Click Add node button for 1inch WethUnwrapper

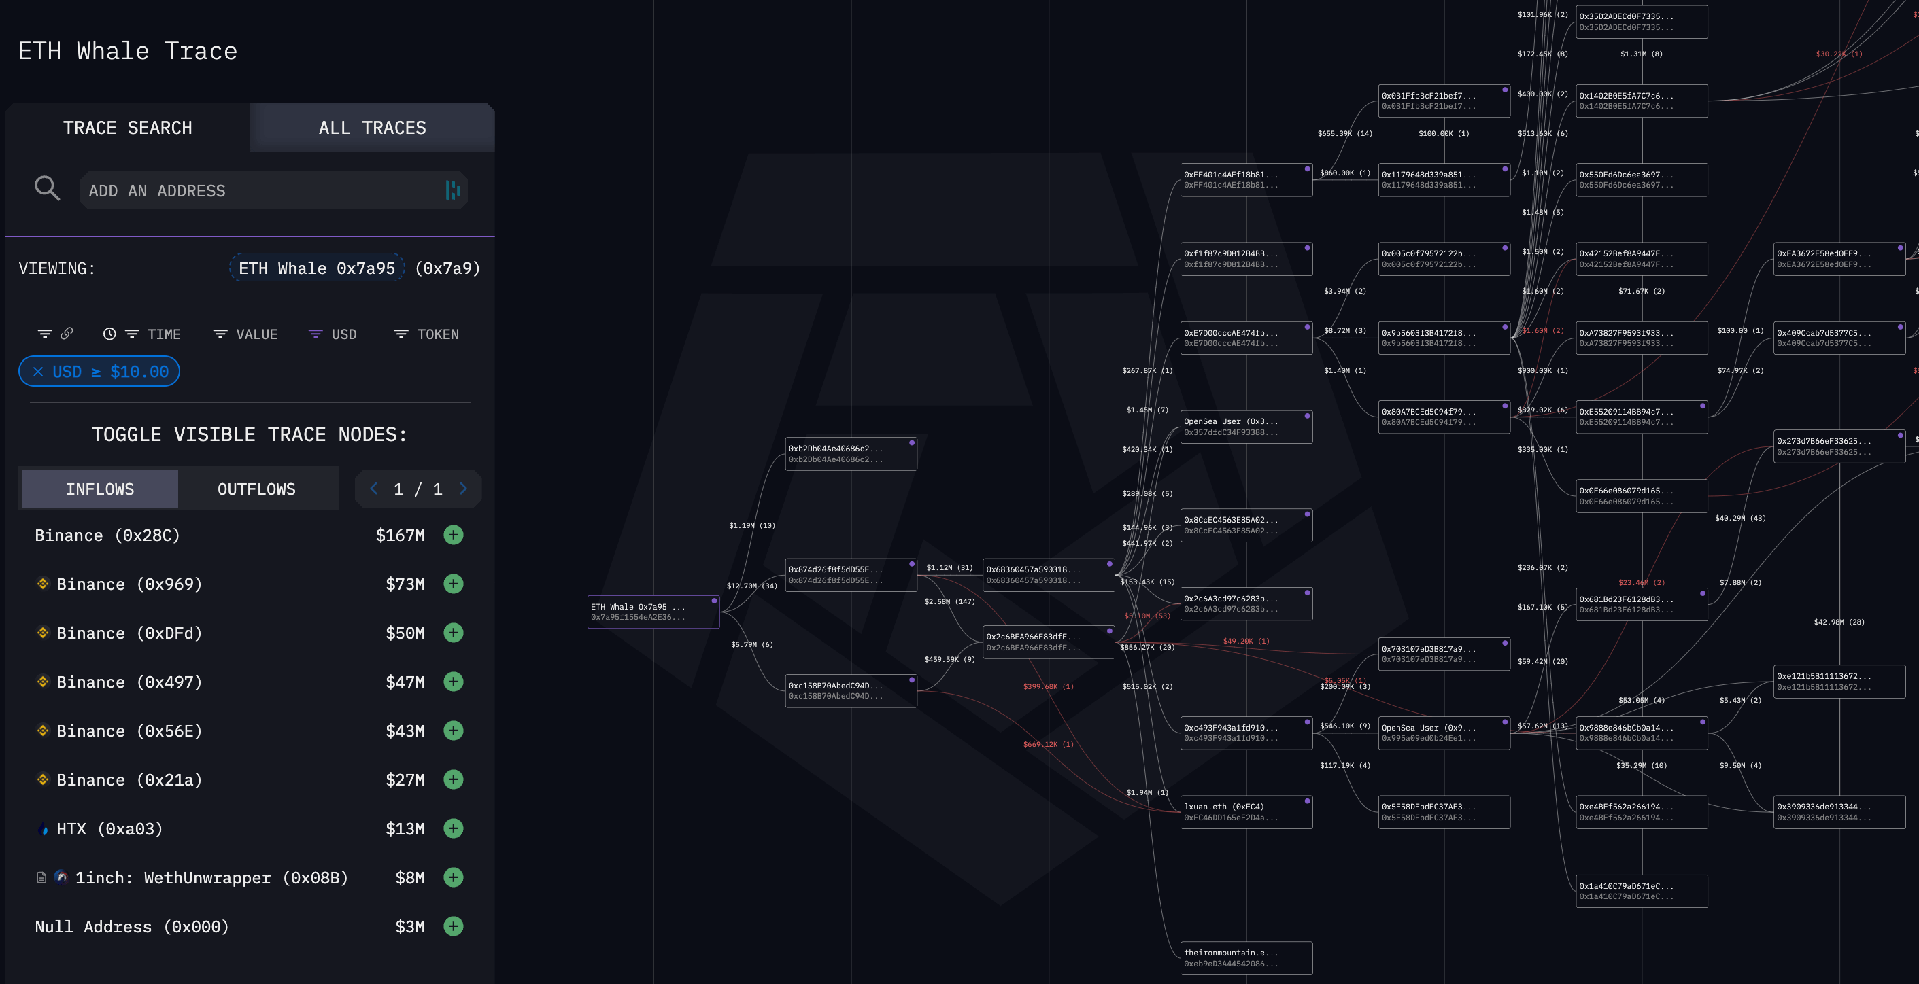[x=455, y=877]
